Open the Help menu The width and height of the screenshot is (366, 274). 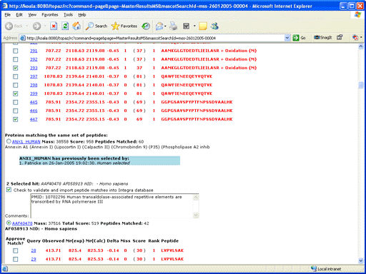[82, 15]
